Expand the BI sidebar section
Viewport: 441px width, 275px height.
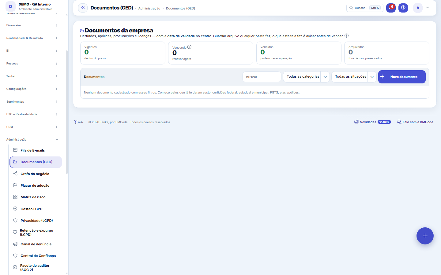32,51
